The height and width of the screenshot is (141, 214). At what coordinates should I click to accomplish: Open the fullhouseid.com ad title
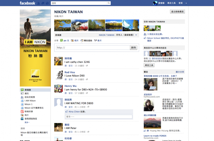(x=148, y=94)
